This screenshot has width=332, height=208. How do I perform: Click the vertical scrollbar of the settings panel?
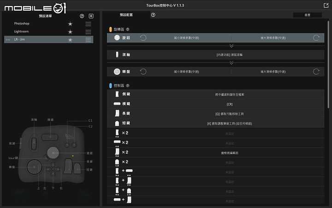click(328, 65)
